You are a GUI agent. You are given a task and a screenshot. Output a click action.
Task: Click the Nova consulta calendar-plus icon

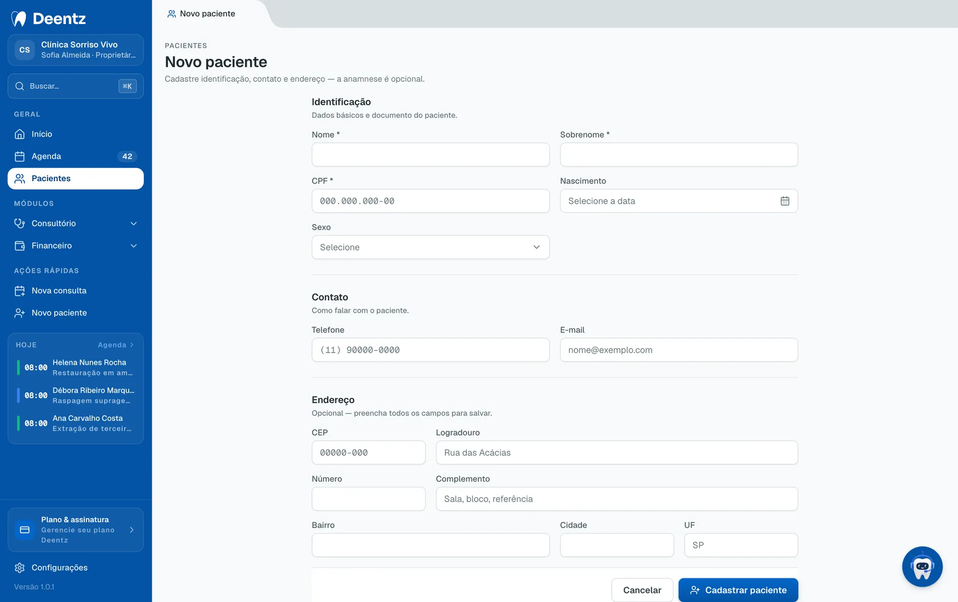point(19,291)
